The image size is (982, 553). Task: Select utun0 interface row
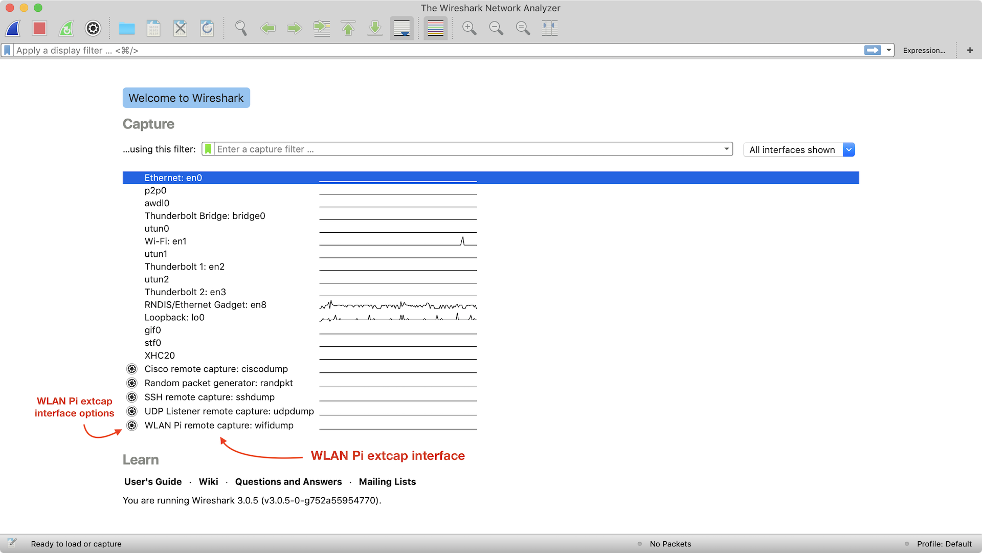pos(491,229)
